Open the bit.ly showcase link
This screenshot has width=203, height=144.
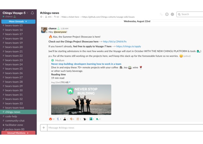(115, 42)
